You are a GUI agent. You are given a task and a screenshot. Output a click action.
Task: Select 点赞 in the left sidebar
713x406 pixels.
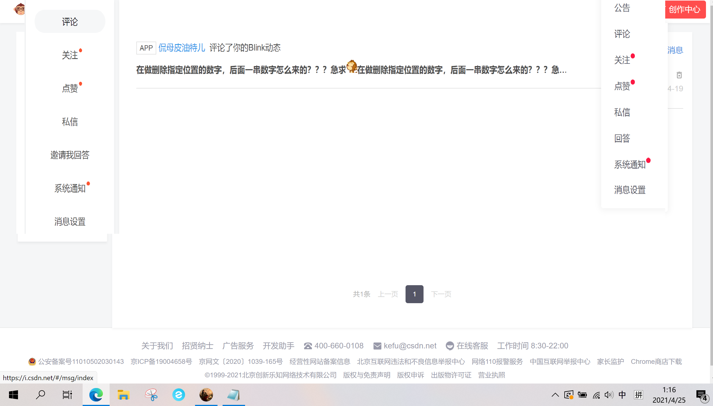click(70, 88)
